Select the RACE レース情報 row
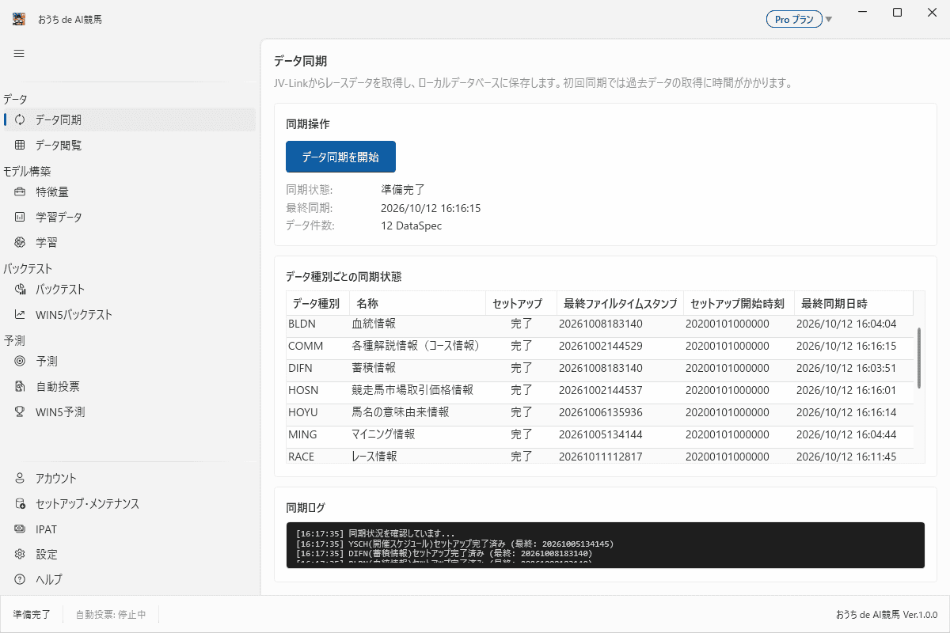The image size is (950, 633). (x=600, y=456)
